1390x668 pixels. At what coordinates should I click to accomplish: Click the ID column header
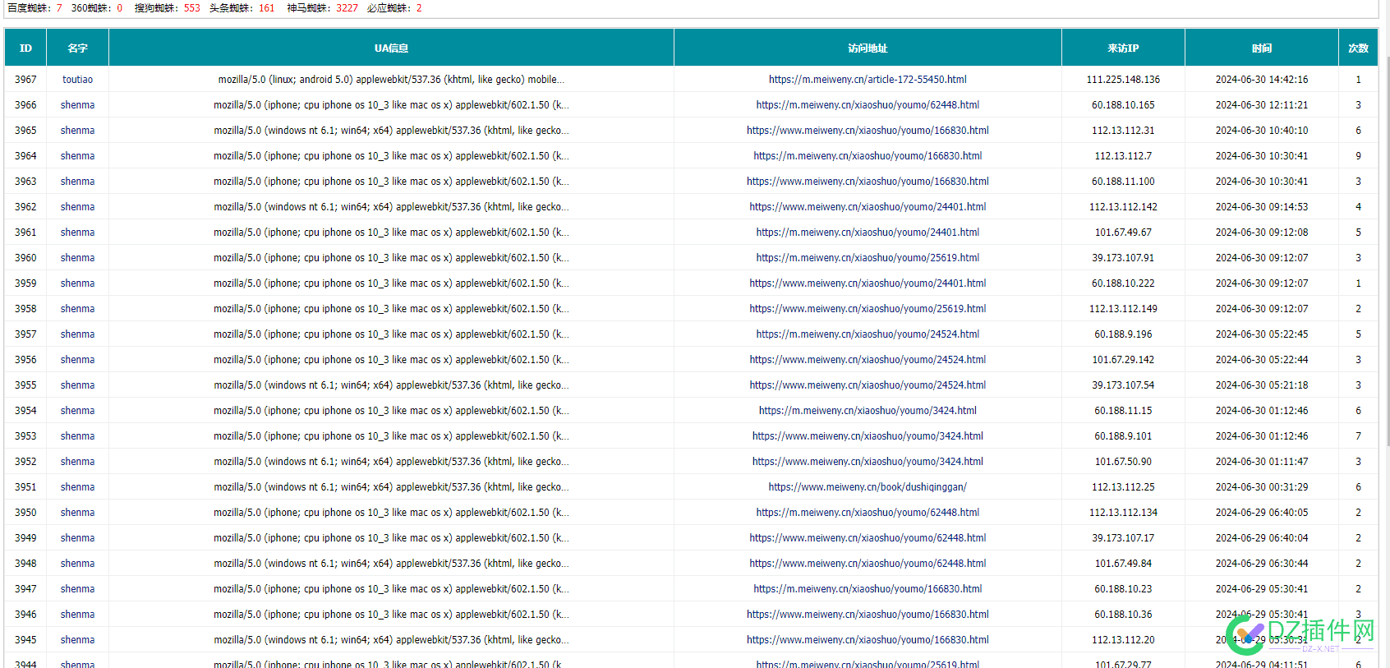[25, 48]
